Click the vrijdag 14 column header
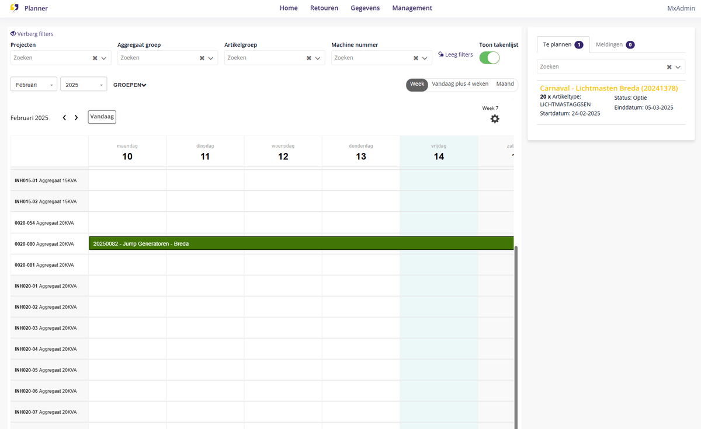Screen dimensions: 701x429 point(439,152)
